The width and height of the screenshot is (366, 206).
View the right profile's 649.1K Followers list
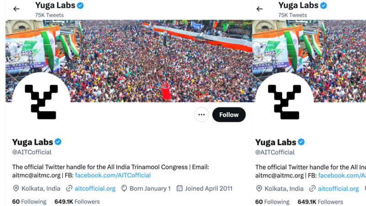coord(320,201)
